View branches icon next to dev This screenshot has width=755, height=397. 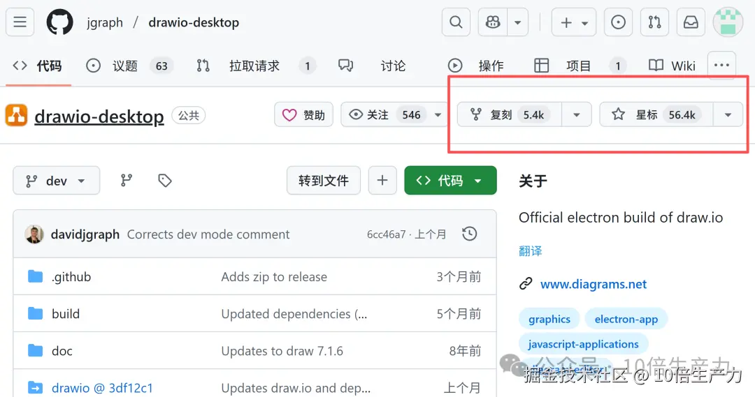[127, 181]
